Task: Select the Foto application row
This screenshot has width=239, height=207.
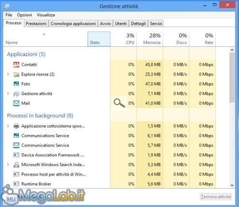Action: [110, 84]
